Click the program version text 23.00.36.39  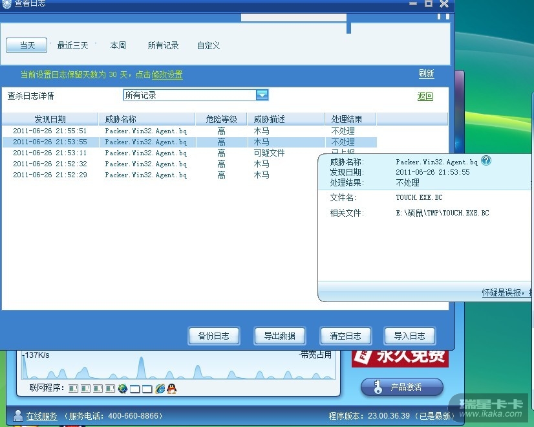(389, 416)
